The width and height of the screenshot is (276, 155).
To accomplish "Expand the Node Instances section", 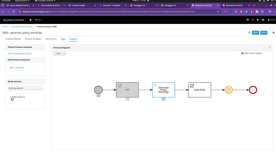I will [x=18, y=97].
